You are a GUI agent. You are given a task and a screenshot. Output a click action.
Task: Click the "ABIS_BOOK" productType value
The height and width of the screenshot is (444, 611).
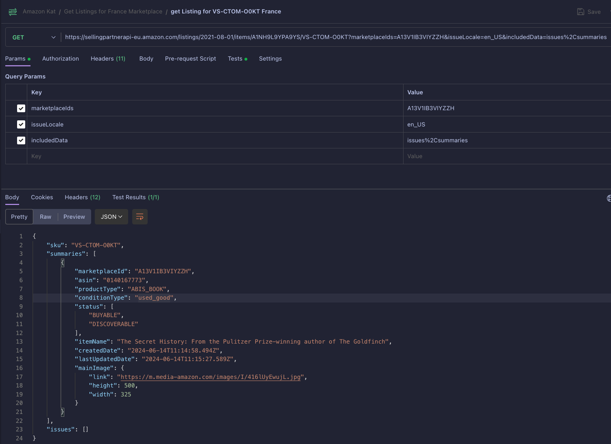point(147,289)
